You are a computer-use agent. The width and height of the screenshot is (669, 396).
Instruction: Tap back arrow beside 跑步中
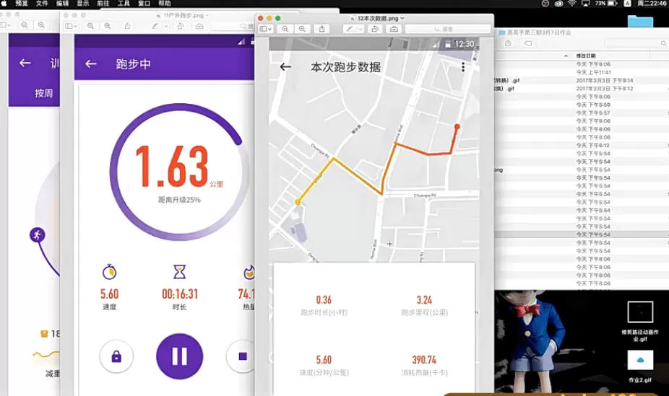pyautogui.click(x=90, y=64)
